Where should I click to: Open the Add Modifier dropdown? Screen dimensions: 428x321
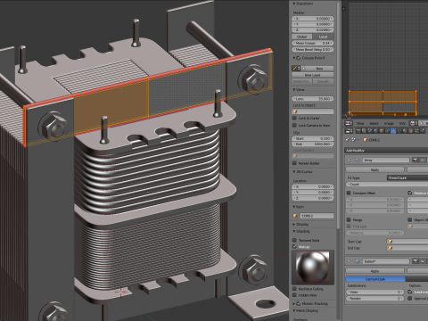(x=386, y=151)
